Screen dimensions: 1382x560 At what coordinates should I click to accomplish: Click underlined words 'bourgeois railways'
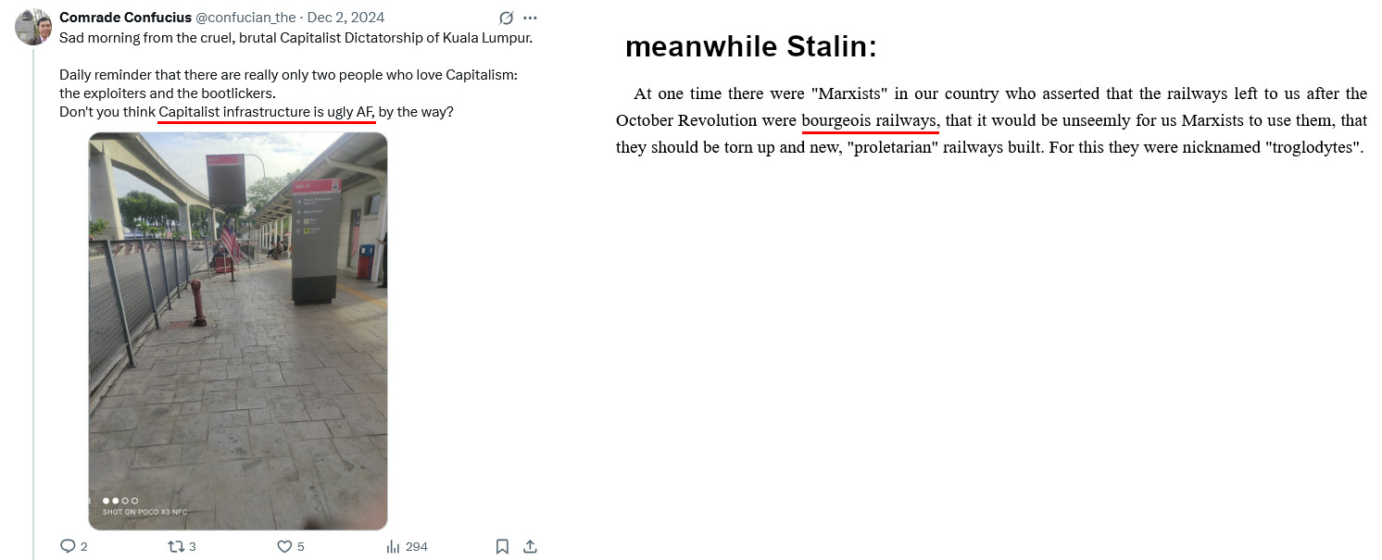point(871,120)
